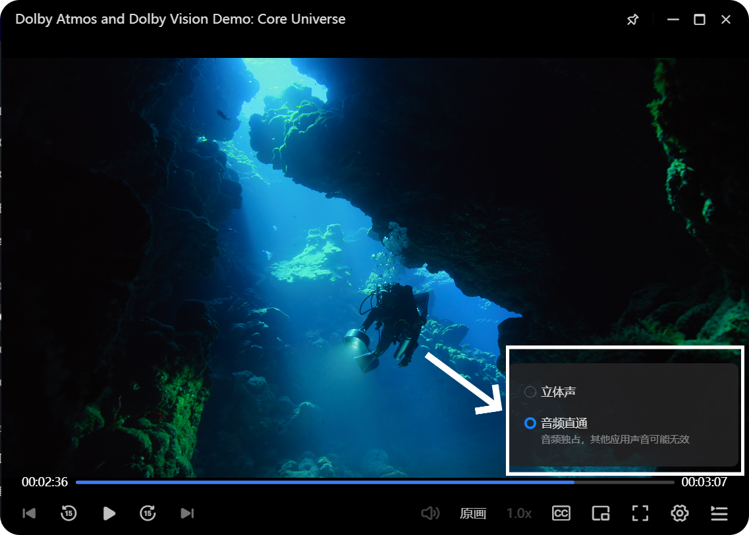Select the 立体声 radio option

point(530,392)
